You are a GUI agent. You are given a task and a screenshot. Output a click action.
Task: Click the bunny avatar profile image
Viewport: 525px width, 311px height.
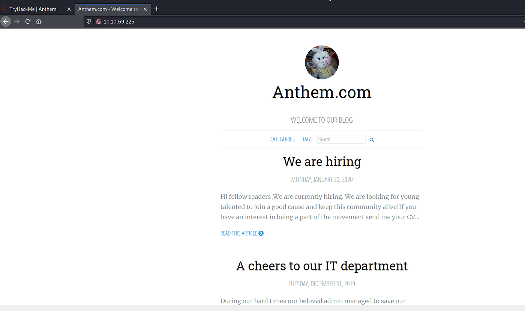click(322, 62)
